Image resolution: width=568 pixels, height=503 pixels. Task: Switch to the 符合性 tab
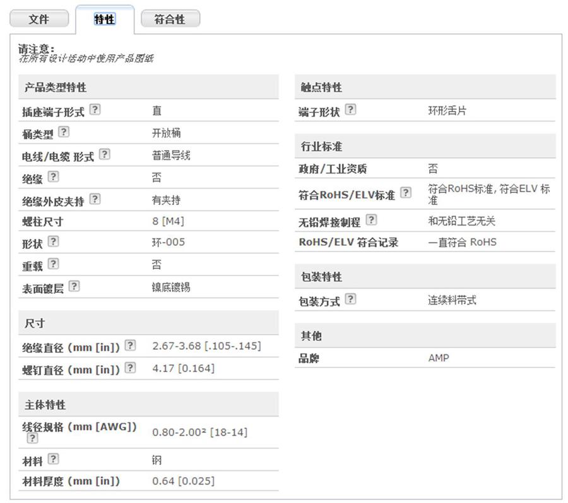pyautogui.click(x=170, y=19)
